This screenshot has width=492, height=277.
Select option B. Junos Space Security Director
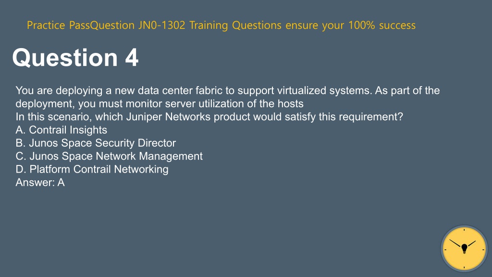(x=96, y=143)
